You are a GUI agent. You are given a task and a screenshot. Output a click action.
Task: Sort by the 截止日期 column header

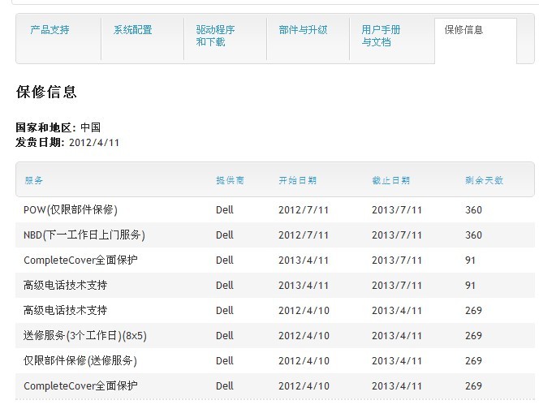click(390, 180)
